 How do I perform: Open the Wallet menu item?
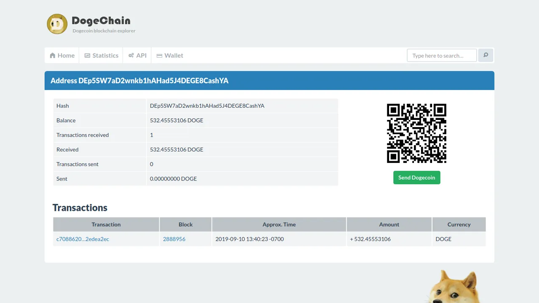[x=170, y=56]
